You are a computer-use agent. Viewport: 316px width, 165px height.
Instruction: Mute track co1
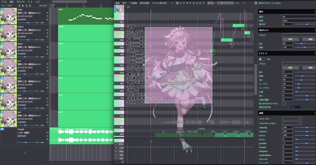pos(47,64)
